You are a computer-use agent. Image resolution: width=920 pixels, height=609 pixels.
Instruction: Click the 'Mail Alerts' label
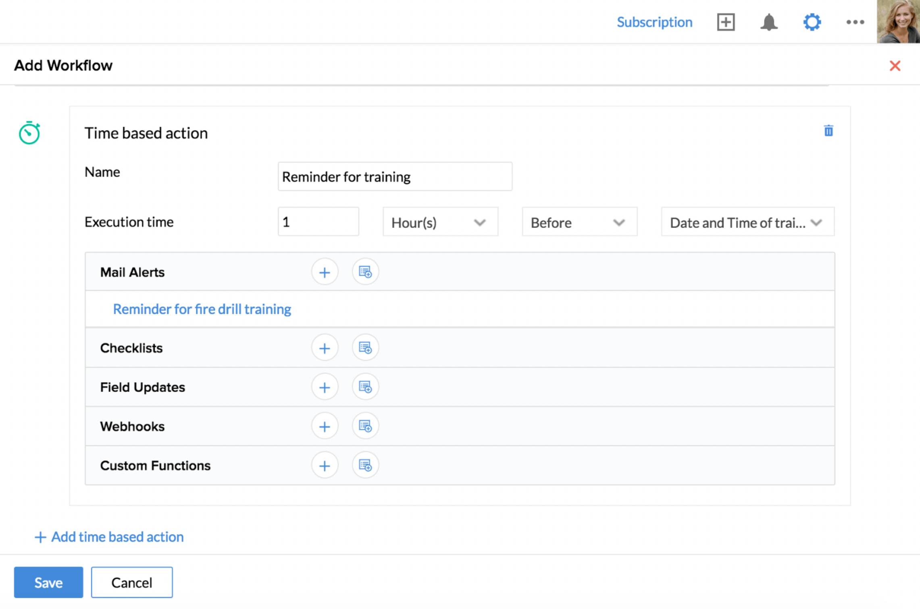(132, 272)
